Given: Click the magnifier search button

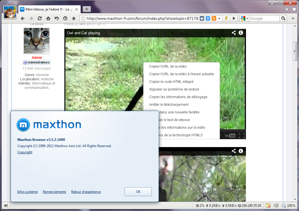Looking at the screenshot, I should tap(283, 18).
